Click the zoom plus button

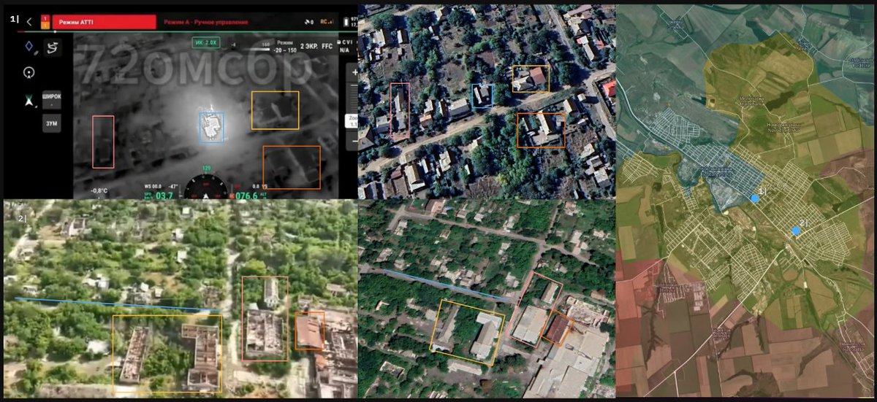pyautogui.click(x=354, y=74)
